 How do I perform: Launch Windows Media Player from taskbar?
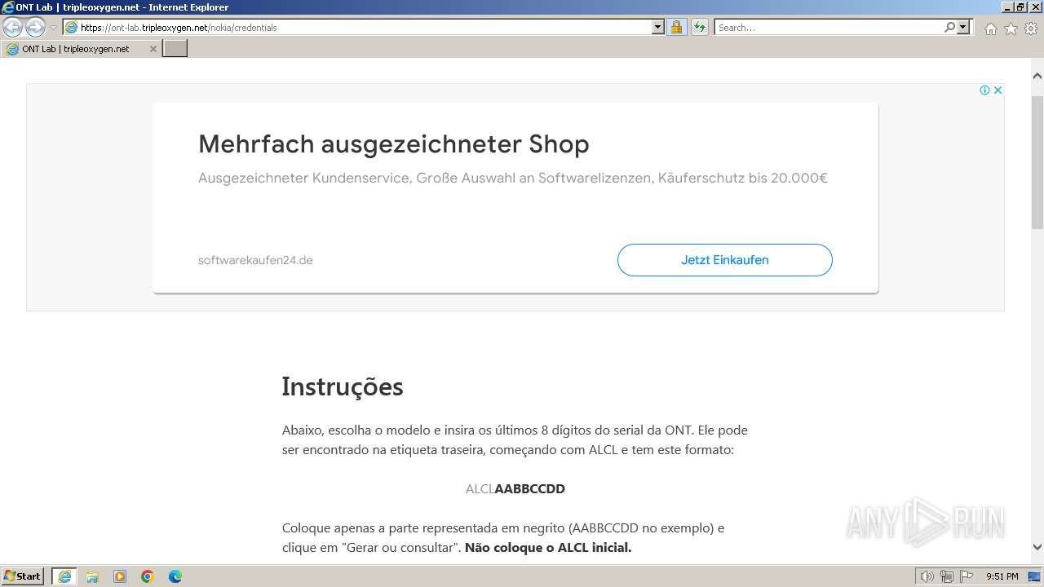click(120, 576)
